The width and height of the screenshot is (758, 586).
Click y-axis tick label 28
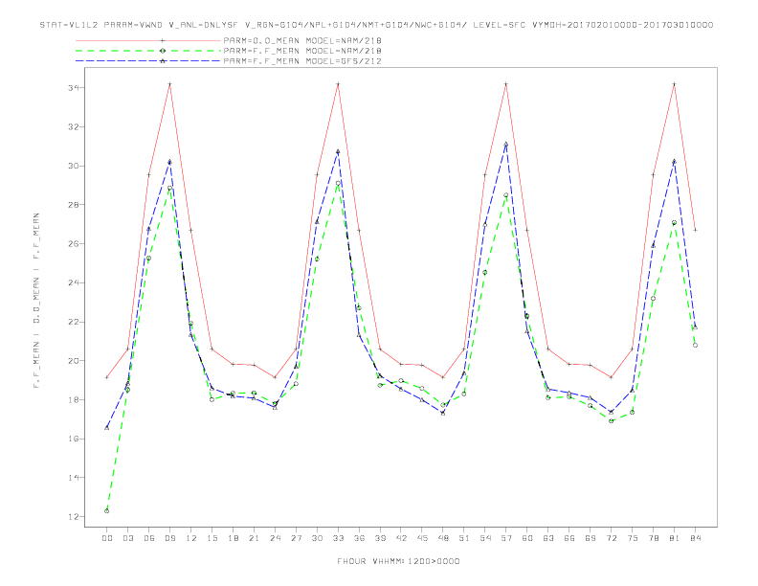(x=74, y=205)
